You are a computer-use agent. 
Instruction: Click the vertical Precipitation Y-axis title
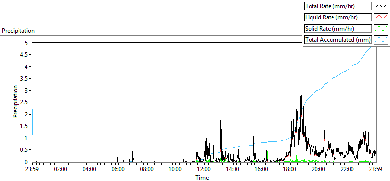(15, 101)
